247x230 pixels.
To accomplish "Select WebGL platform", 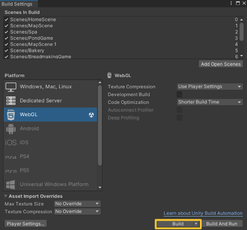I will [50, 114].
